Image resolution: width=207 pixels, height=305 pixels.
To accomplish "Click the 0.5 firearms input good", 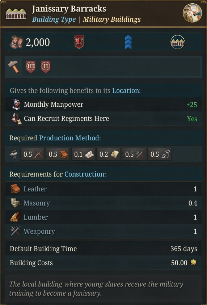I will pos(33,154).
